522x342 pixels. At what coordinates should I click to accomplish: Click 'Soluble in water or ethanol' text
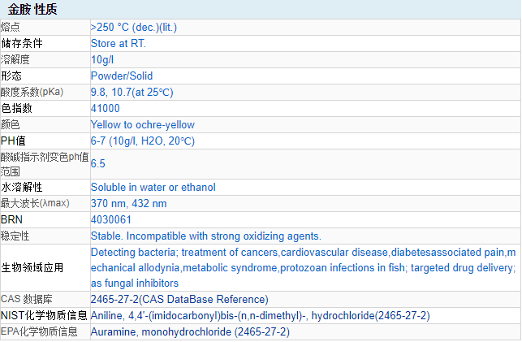click(x=153, y=187)
